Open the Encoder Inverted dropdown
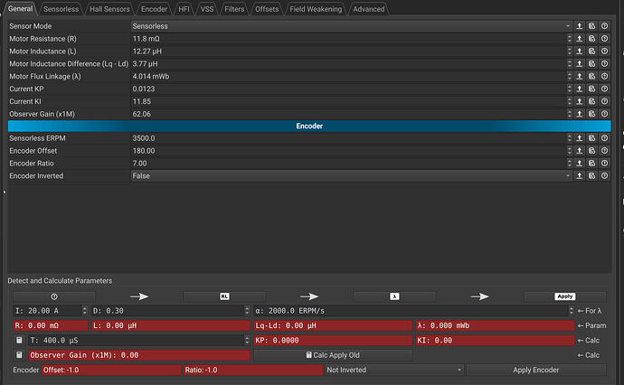This screenshot has width=624, height=385. click(x=351, y=176)
